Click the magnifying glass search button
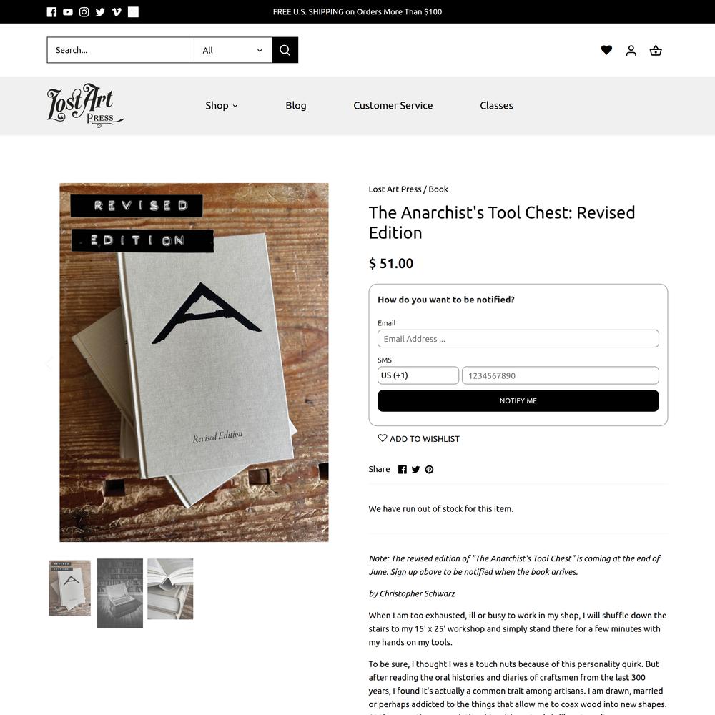Viewport: 715px width, 715px height. coord(285,50)
